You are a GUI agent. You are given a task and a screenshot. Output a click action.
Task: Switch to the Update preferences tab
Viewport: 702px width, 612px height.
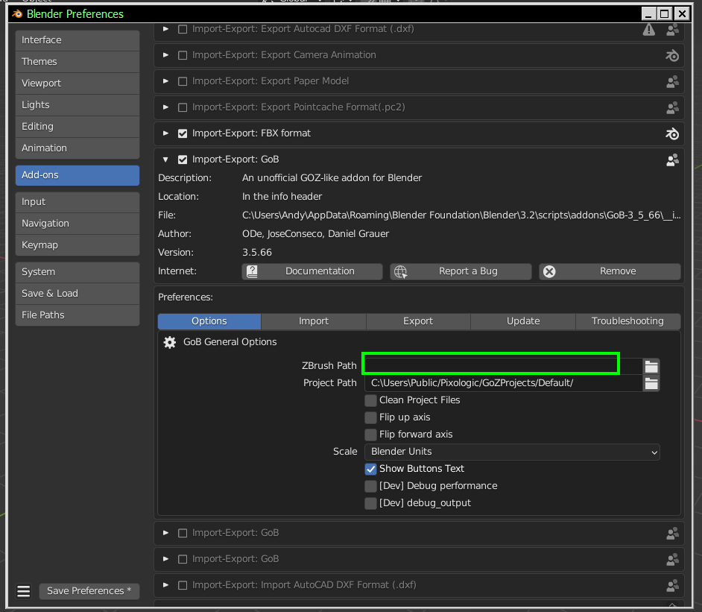(x=523, y=321)
